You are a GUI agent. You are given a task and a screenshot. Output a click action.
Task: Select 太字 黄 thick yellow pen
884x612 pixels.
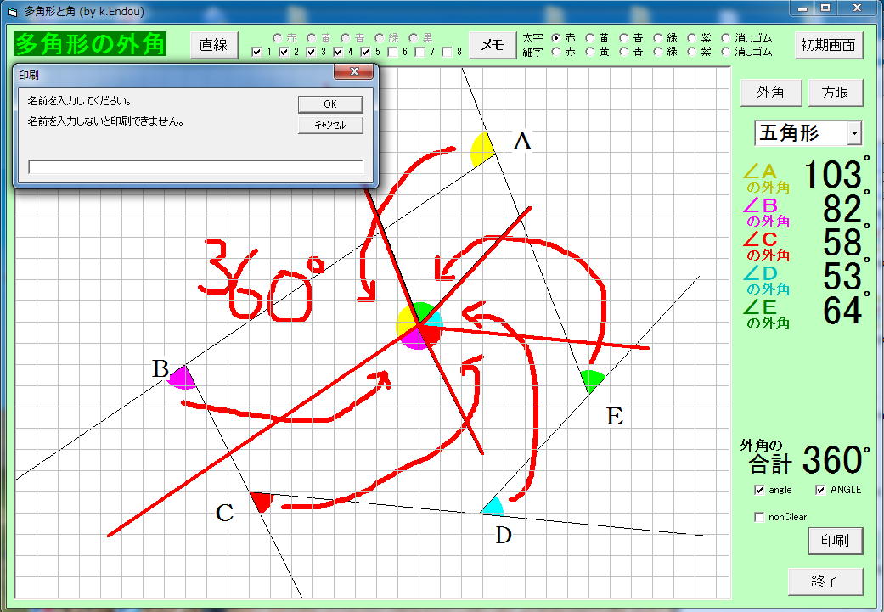pyautogui.click(x=590, y=38)
